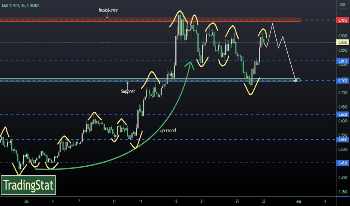Click the USDT currency label on price axis
350x206 pixels.
pos(342,4)
